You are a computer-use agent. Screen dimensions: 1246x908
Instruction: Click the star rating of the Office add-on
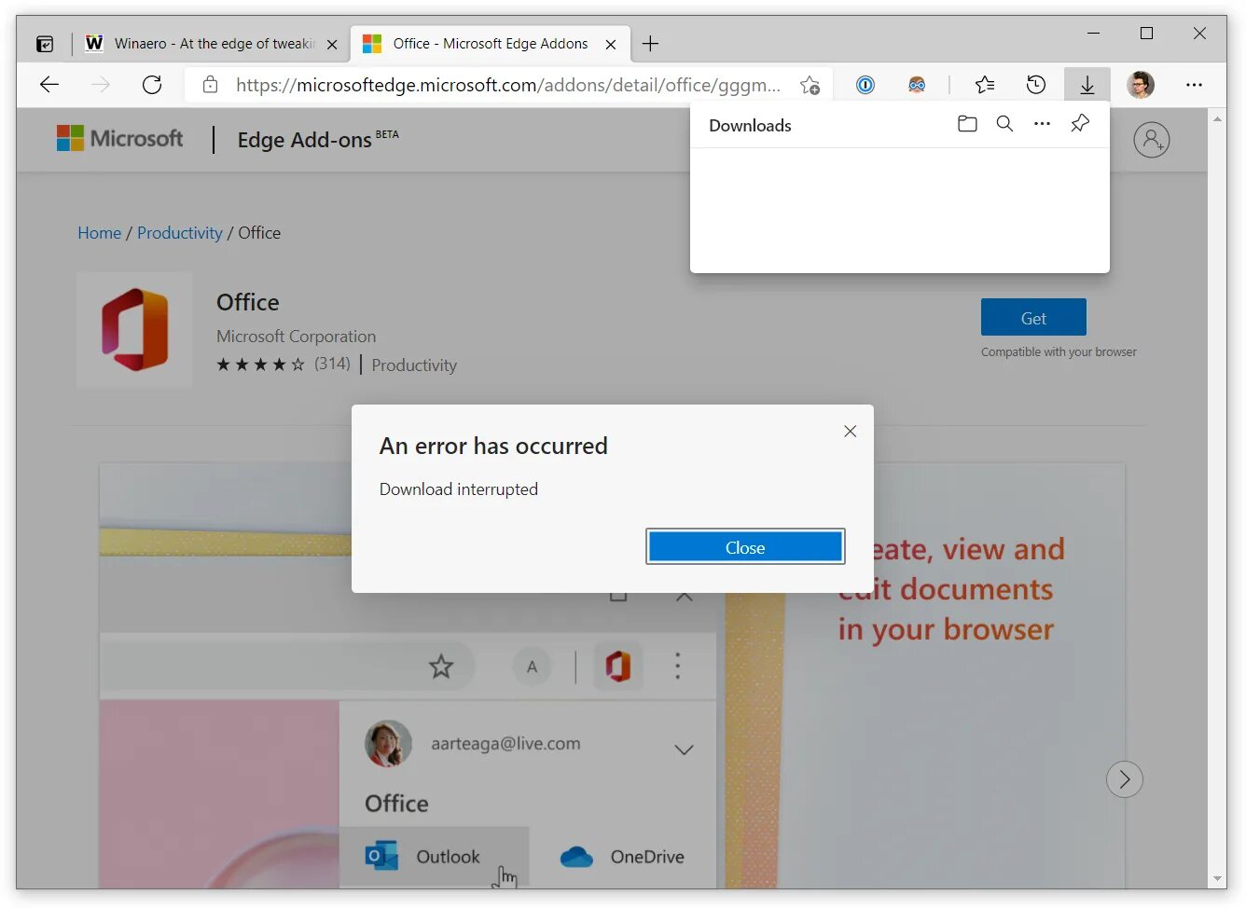(x=260, y=365)
